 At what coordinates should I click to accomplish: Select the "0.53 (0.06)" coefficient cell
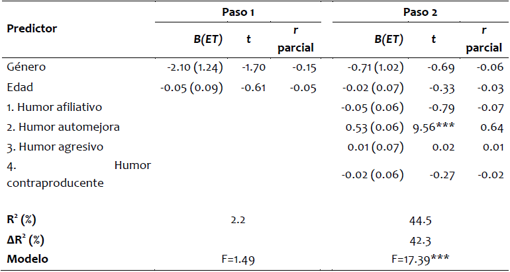tap(374, 126)
